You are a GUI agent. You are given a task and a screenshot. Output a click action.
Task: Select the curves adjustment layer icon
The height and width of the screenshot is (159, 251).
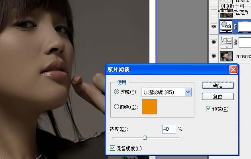point(226,42)
